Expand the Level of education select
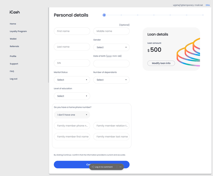 72,96
